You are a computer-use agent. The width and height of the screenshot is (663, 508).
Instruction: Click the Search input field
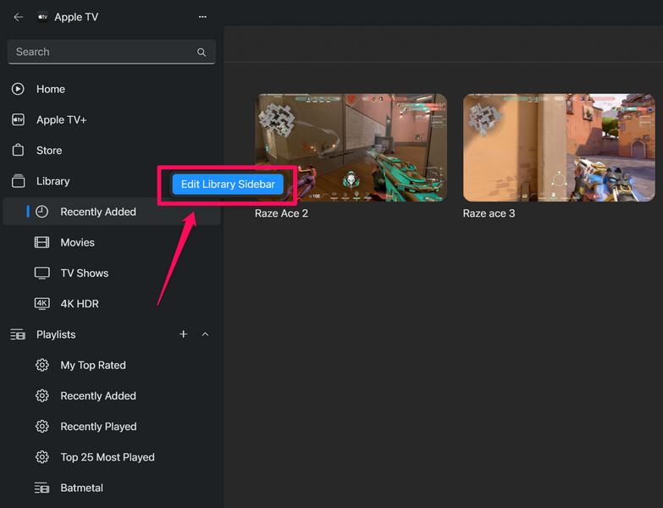102,52
